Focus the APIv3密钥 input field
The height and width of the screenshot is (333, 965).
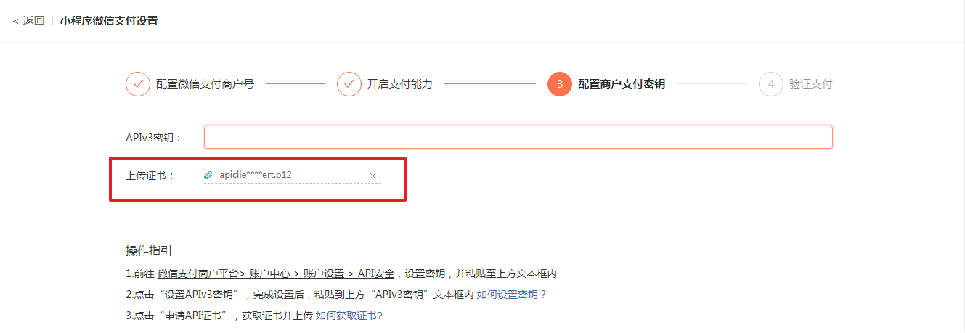(518, 137)
